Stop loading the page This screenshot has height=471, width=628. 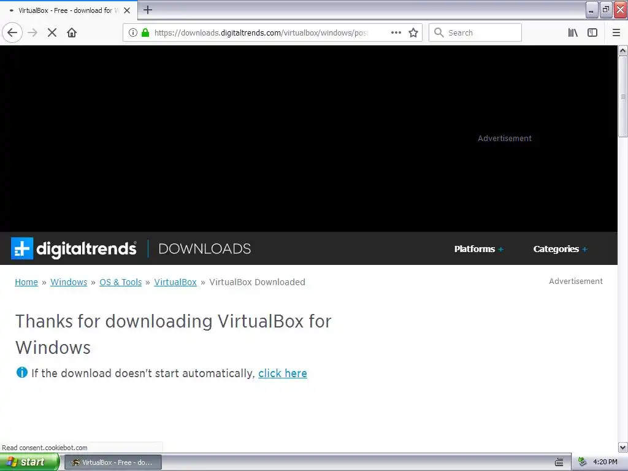[x=52, y=33]
